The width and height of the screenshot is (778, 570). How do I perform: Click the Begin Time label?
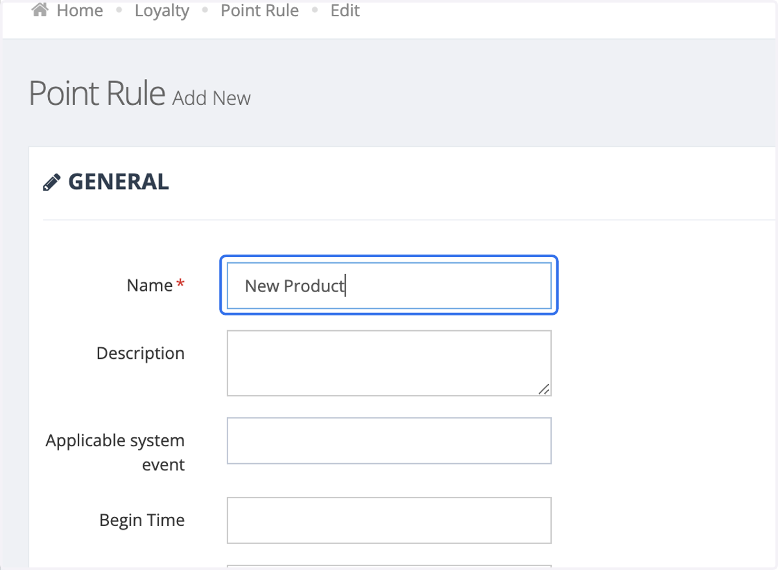click(x=142, y=520)
